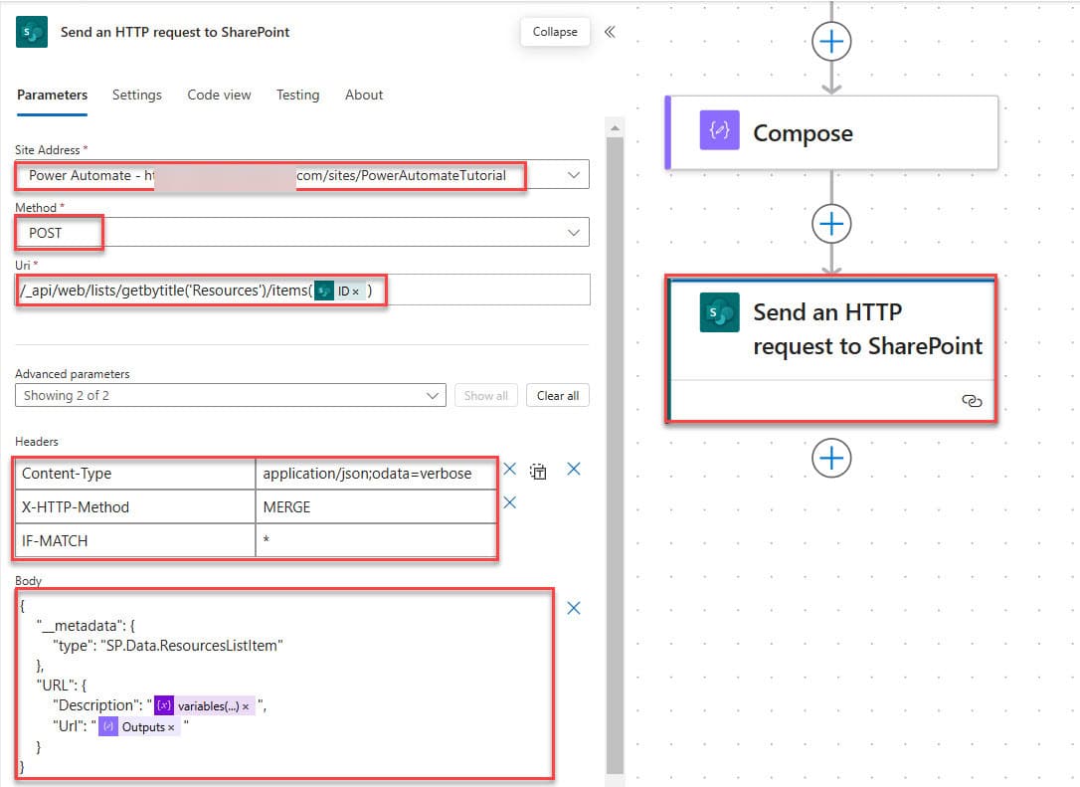Screen dimensions: 1080x787
Task: Remove the variables(...) token
Action: (x=246, y=706)
